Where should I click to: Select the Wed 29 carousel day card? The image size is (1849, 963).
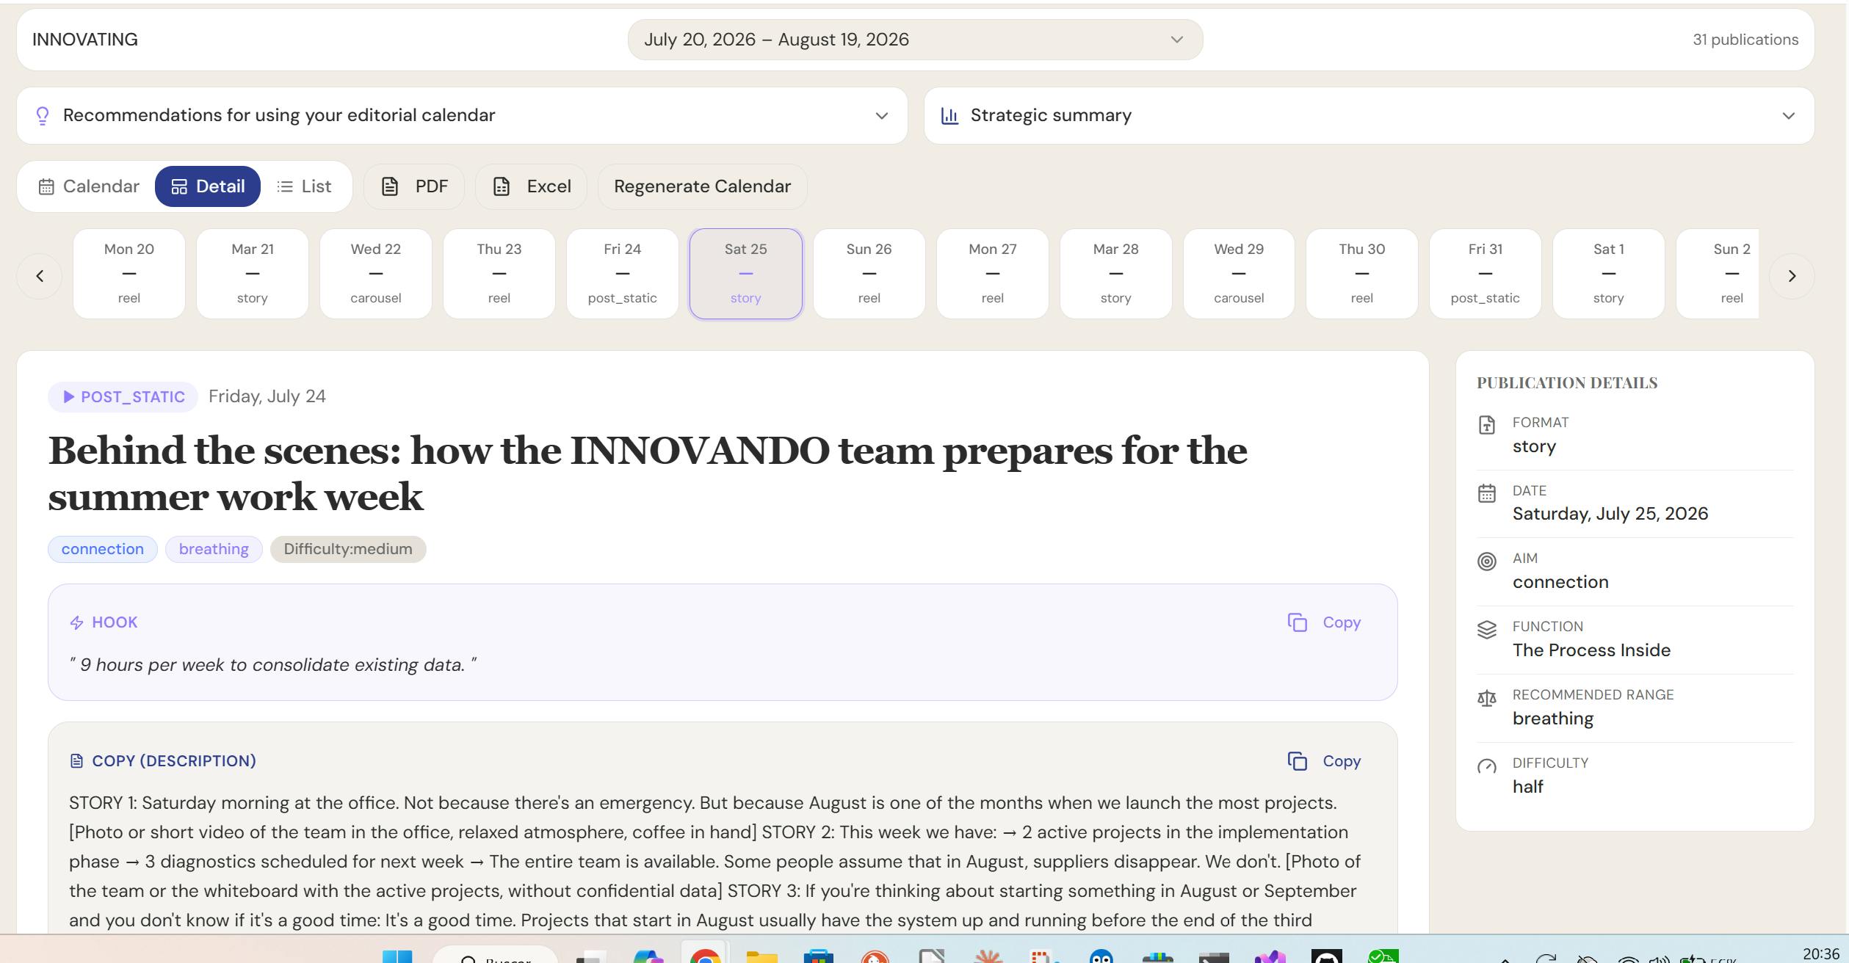click(x=1239, y=274)
